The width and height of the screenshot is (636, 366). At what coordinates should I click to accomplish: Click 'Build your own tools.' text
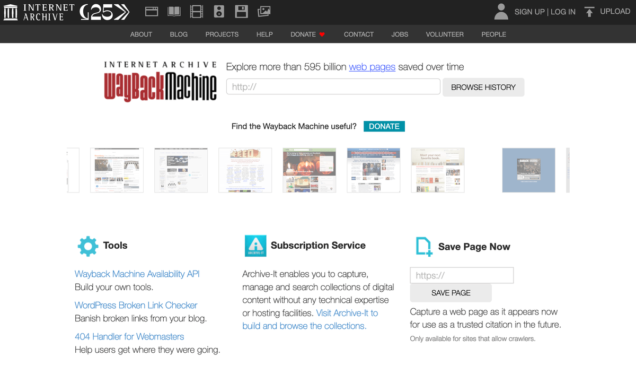click(114, 287)
